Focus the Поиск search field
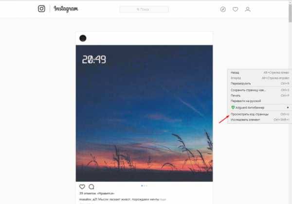The width and height of the screenshot is (292, 204). [x=144, y=9]
